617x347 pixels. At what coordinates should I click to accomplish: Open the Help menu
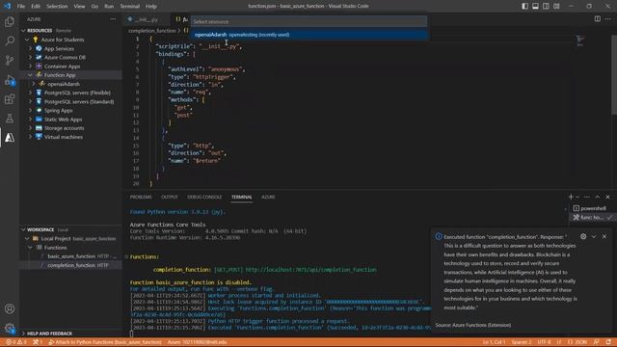[151, 7]
